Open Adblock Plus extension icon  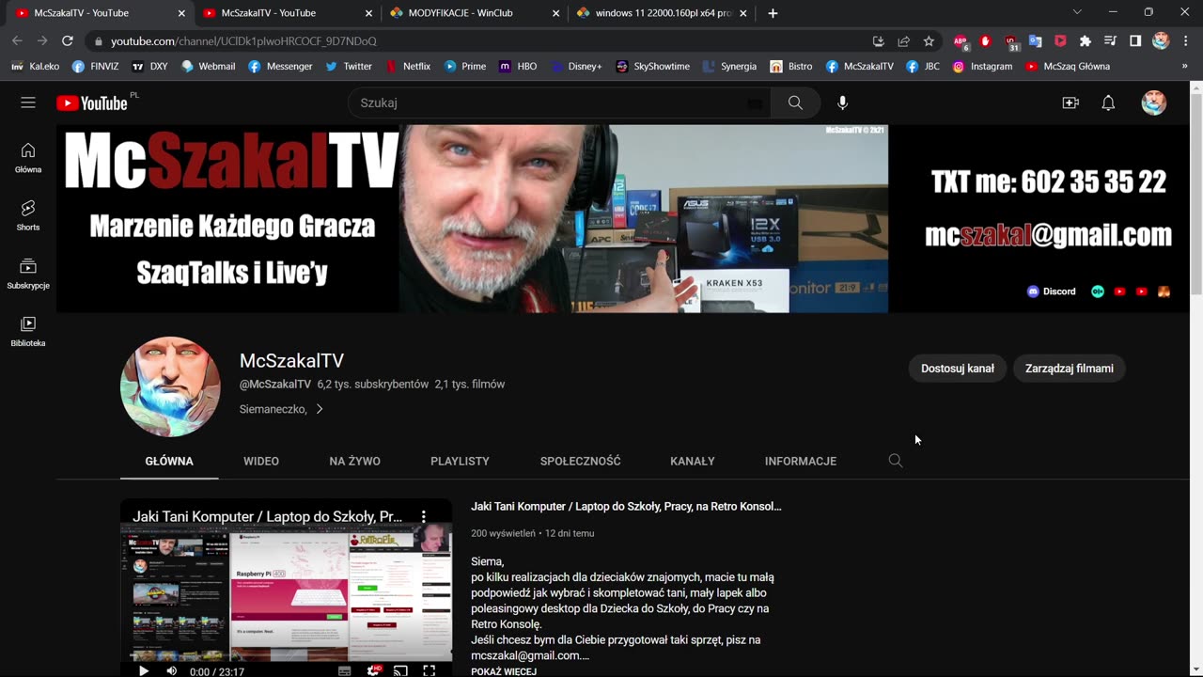point(961,41)
